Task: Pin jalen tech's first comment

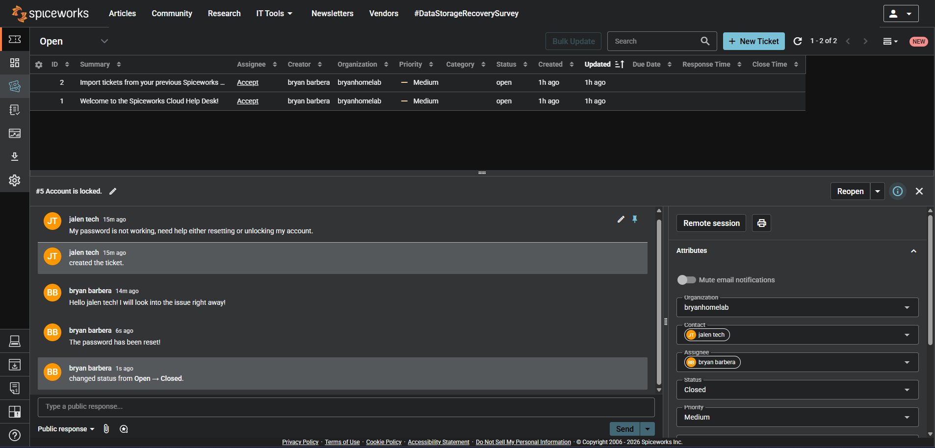Action: (635, 219)
